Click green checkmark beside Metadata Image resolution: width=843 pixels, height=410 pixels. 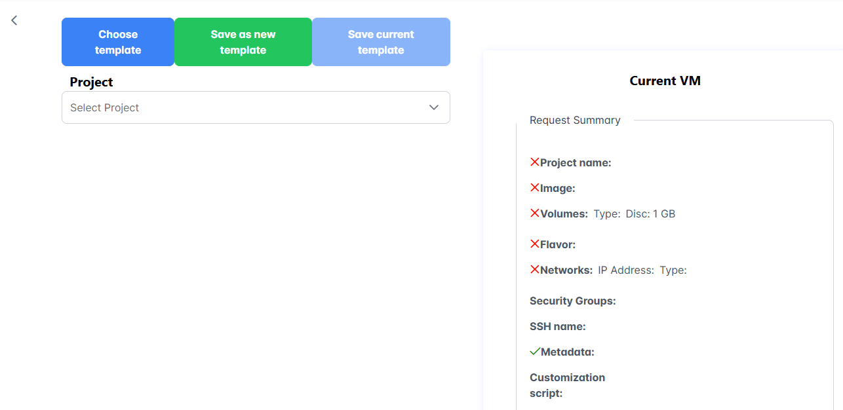(x=535, y=352)
